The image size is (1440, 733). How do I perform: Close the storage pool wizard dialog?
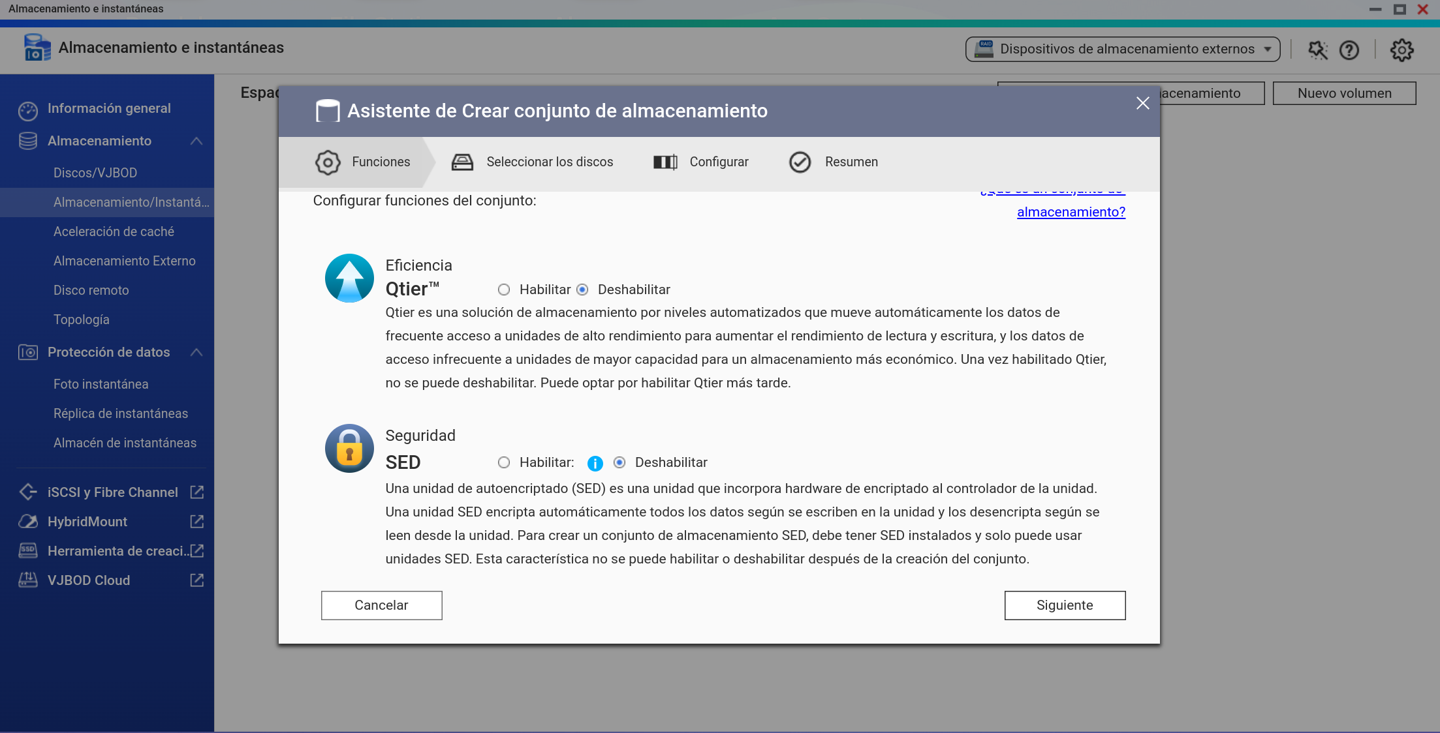(x=1142, y=103)
